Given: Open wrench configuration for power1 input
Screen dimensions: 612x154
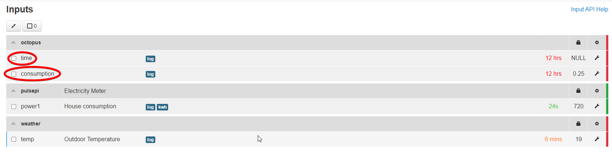Looking at the screenshot, I should [x=597, y=106].
